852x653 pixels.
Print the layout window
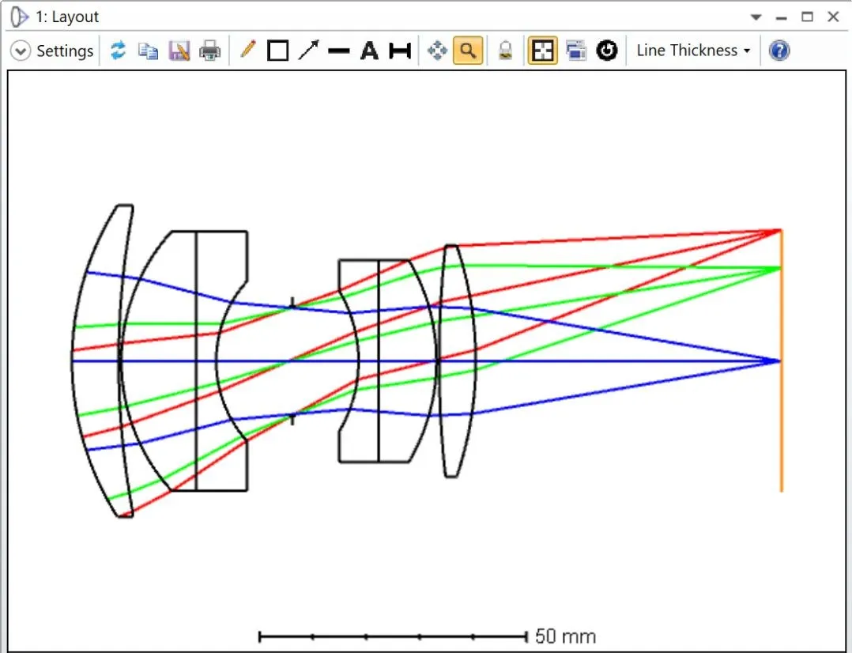pos(209,51)
